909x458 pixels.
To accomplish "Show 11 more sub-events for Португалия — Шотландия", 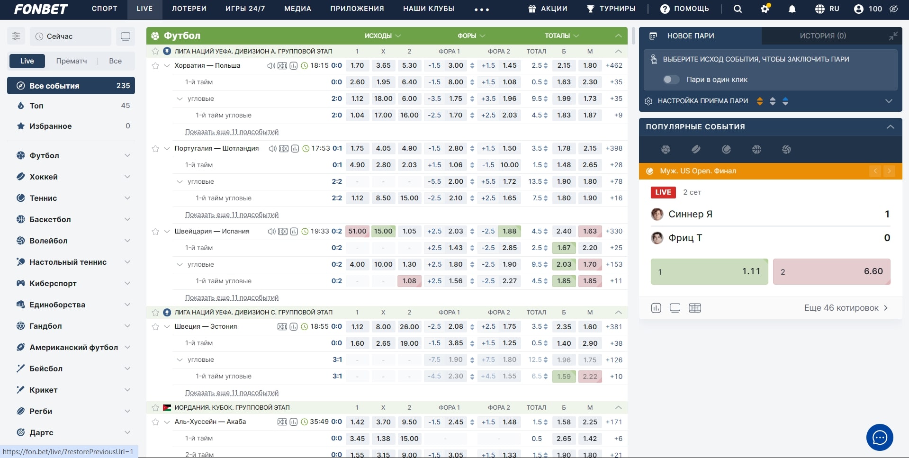I will (x=232, y=215).
